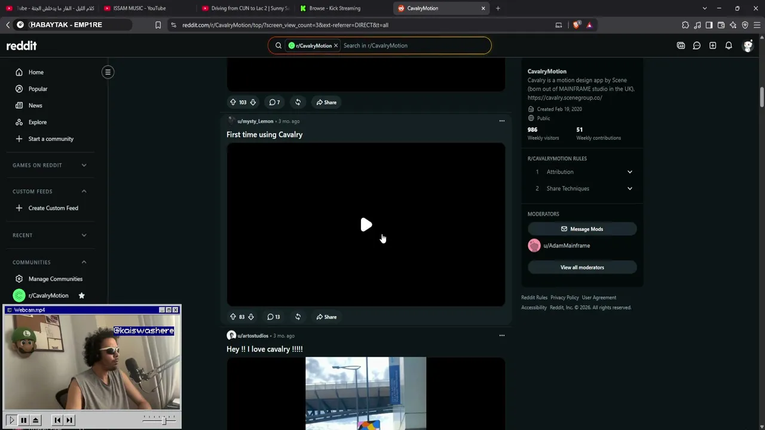Open Reddit chat
This screenshot has width=765, height=430.
pyautogui.click(x=697, y=45)
